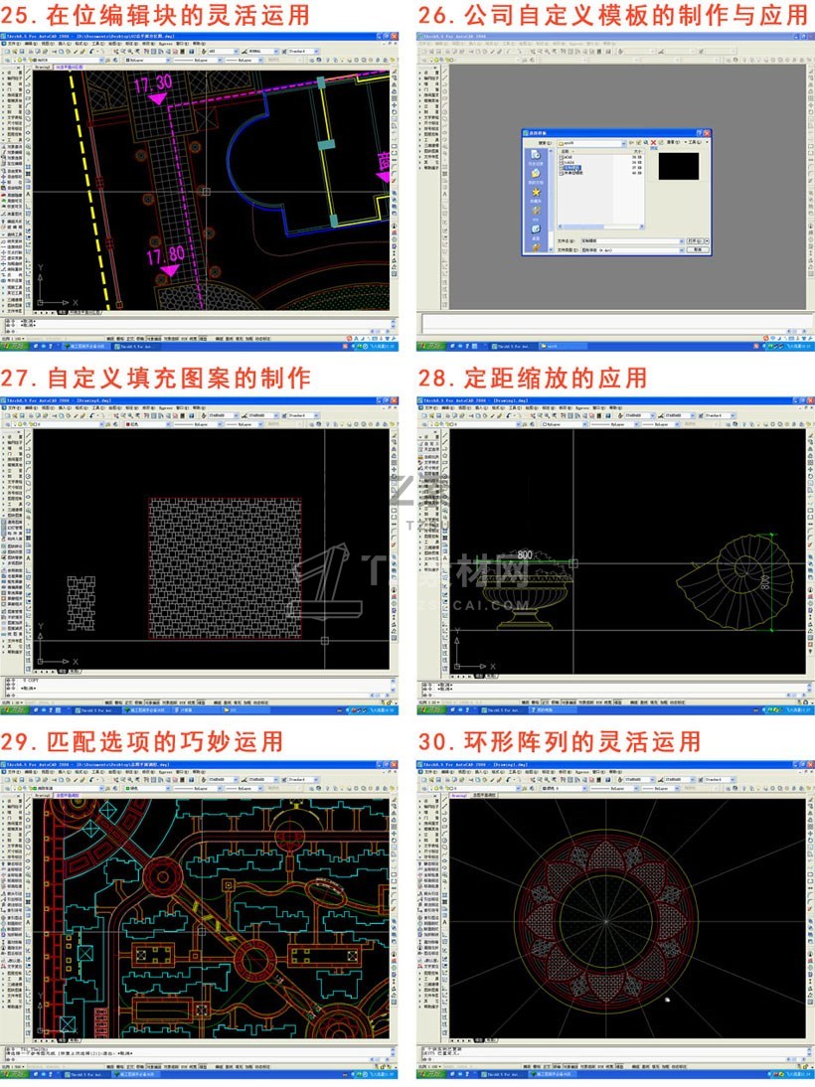This screenshot has width=815, height=1087.
Task: Click the Mirror tool in screenshot 27
Action: click(x=394, y=448)
